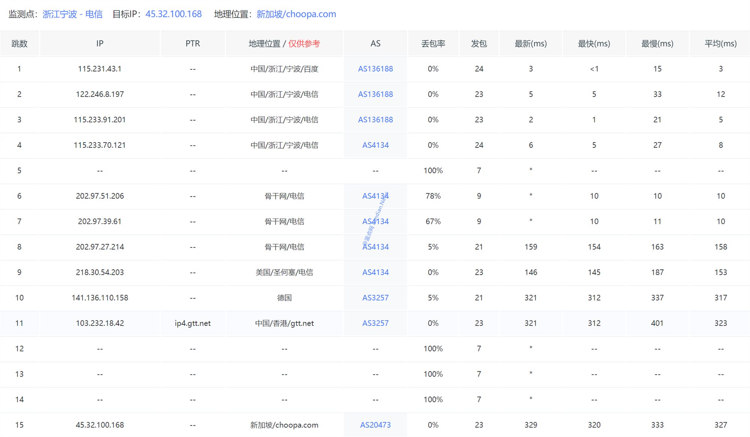
Task: Click location 中国/浙江/宁波/百度
Action: (284, 69)
